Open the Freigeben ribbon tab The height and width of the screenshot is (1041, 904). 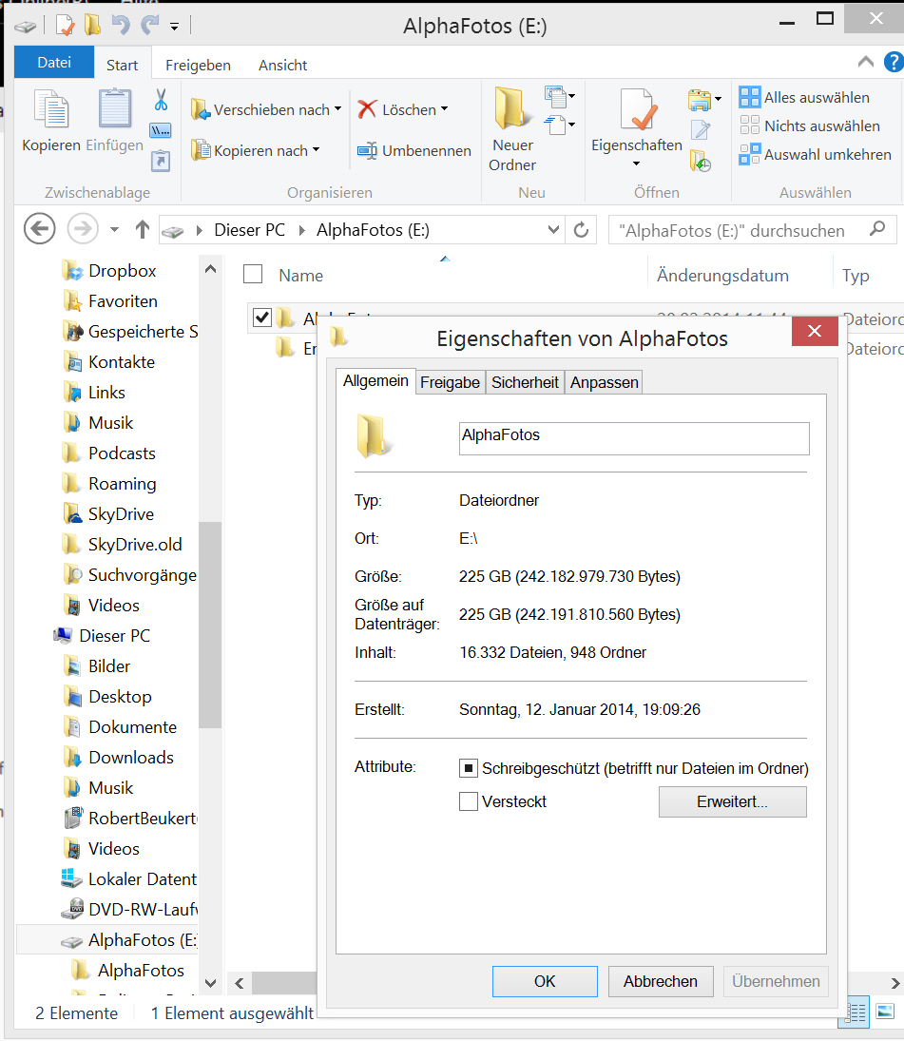click(198, 65)
